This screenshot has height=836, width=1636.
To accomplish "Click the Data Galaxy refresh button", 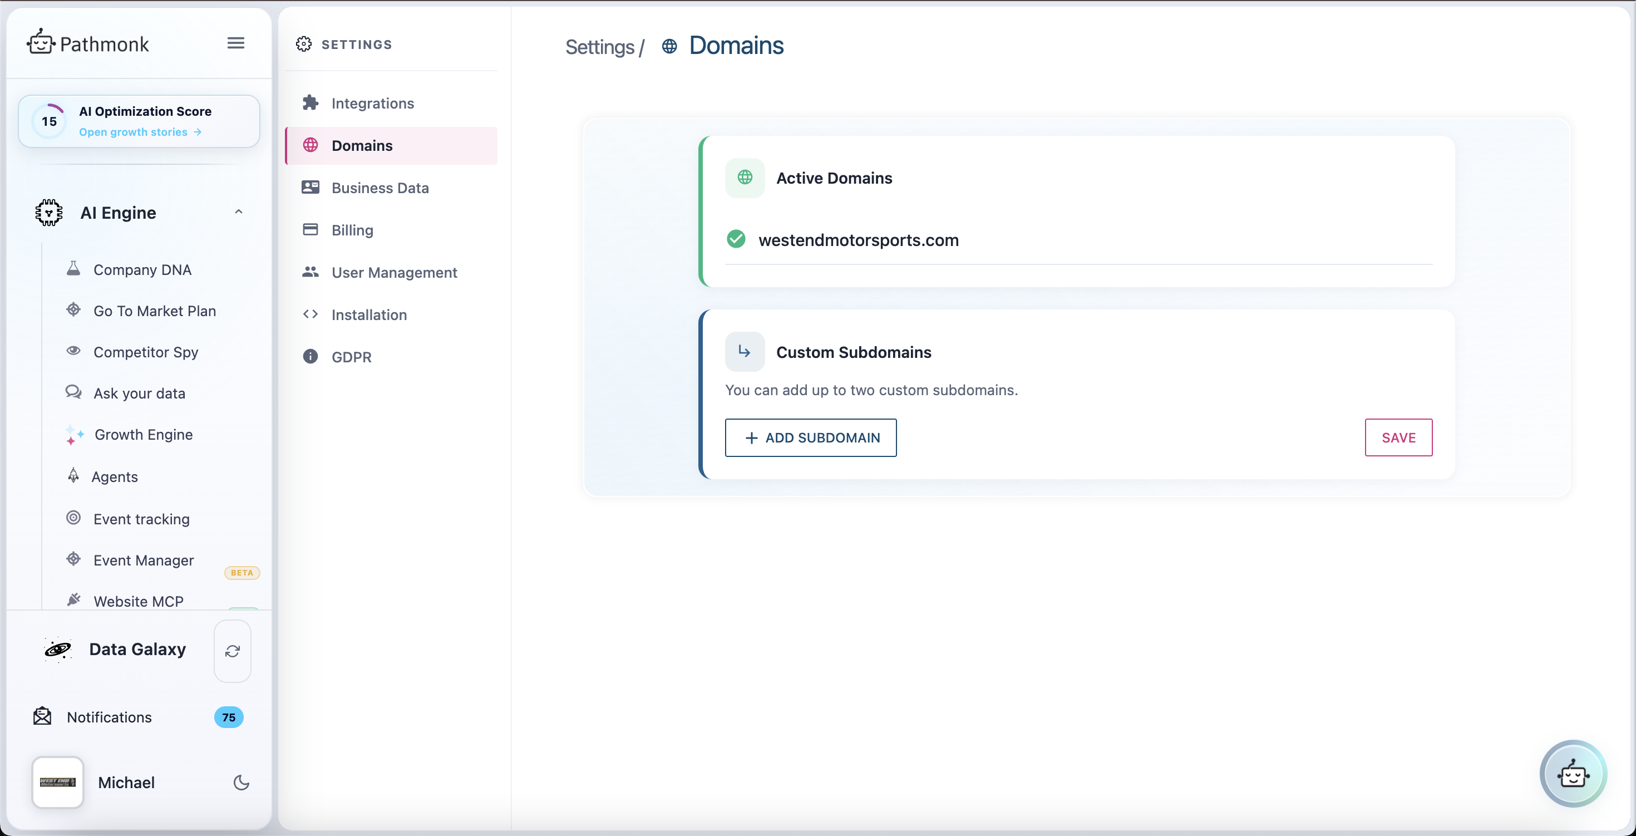I will click(233, 651).
